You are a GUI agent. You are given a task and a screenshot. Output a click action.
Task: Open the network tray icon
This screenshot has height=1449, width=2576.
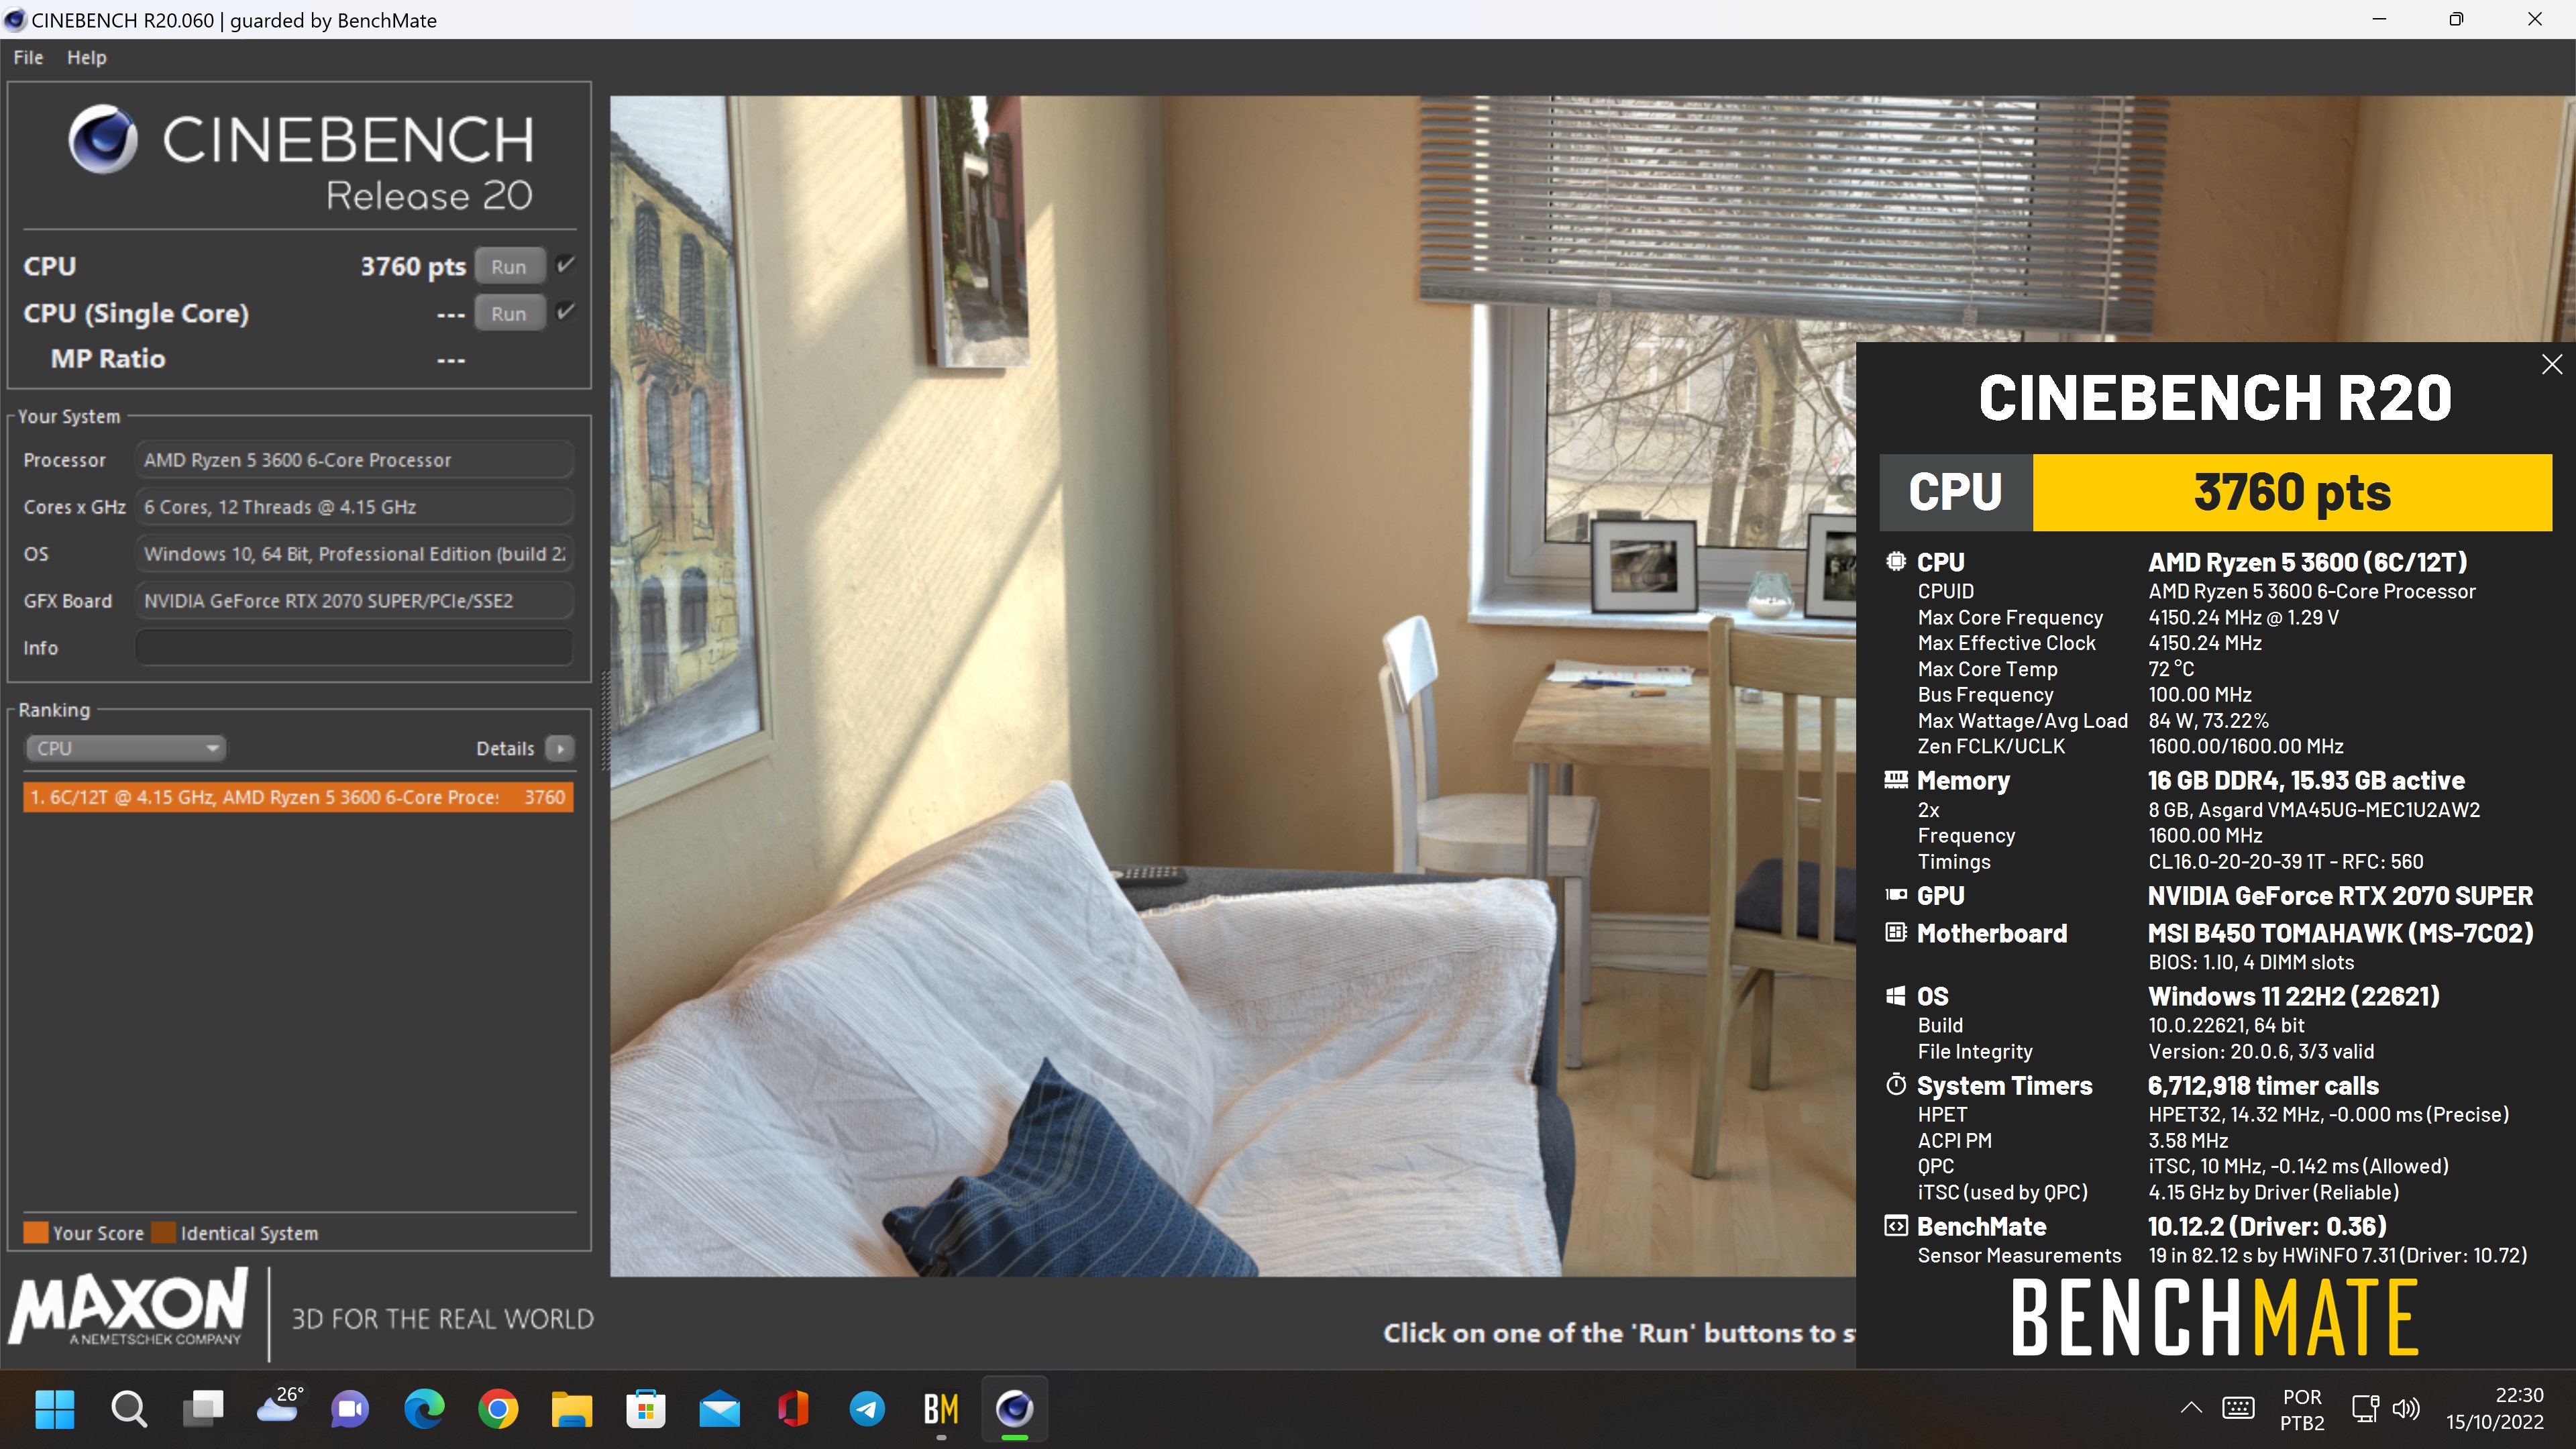(x=2365, y=1409)
